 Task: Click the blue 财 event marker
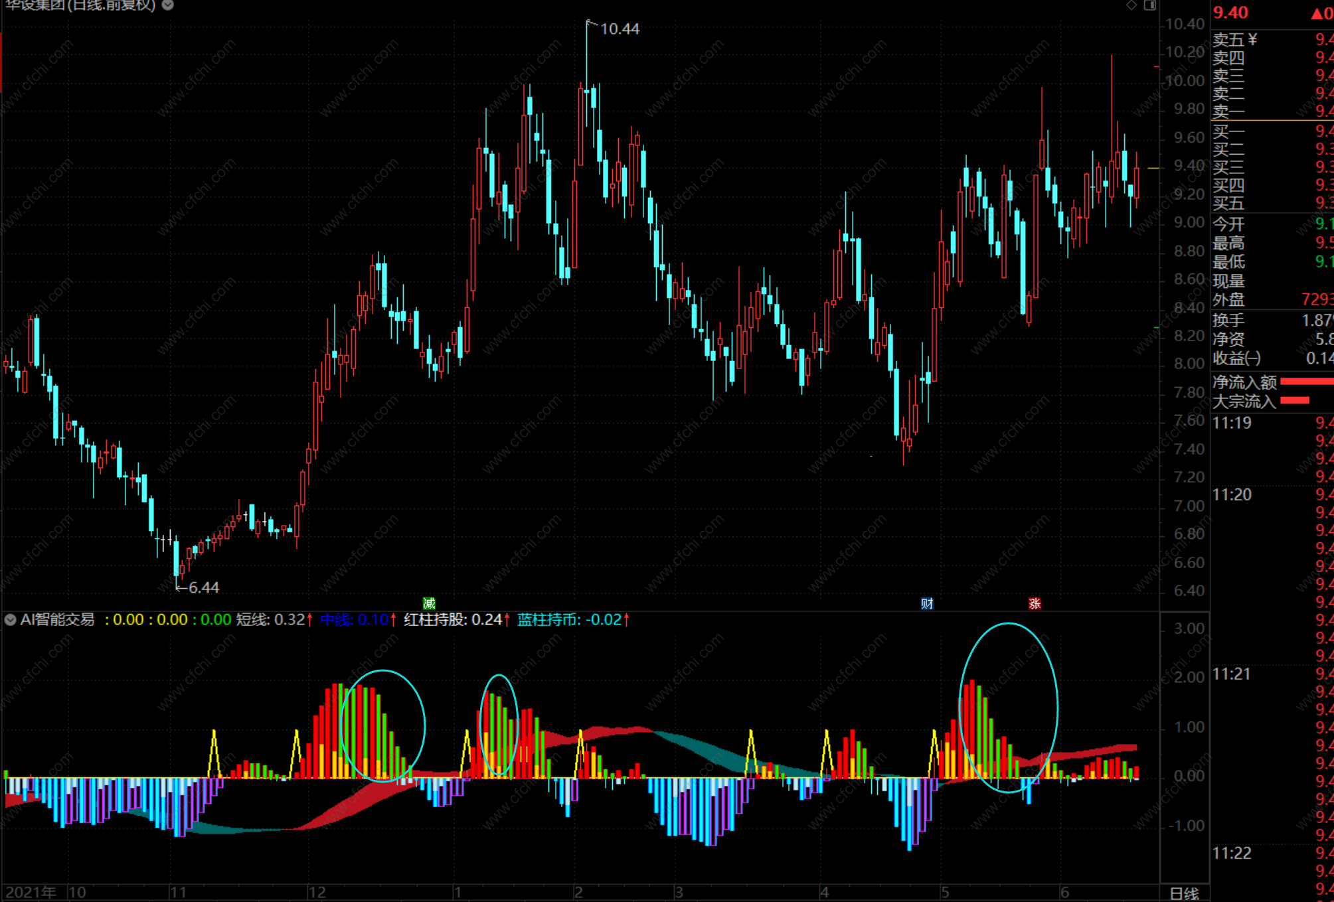point(927,603)
